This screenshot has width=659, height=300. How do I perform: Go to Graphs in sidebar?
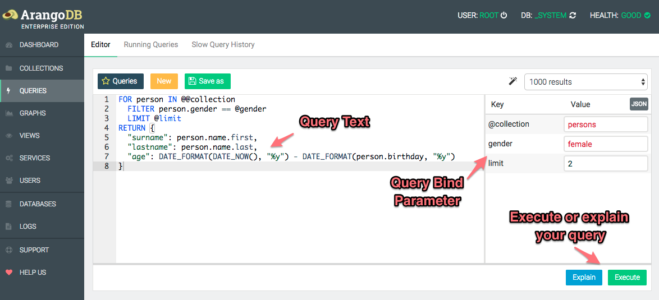tap(33, 113)
